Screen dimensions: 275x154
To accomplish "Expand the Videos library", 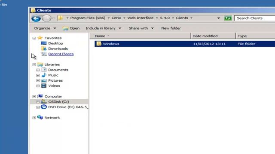I will (x=38, y=86).
